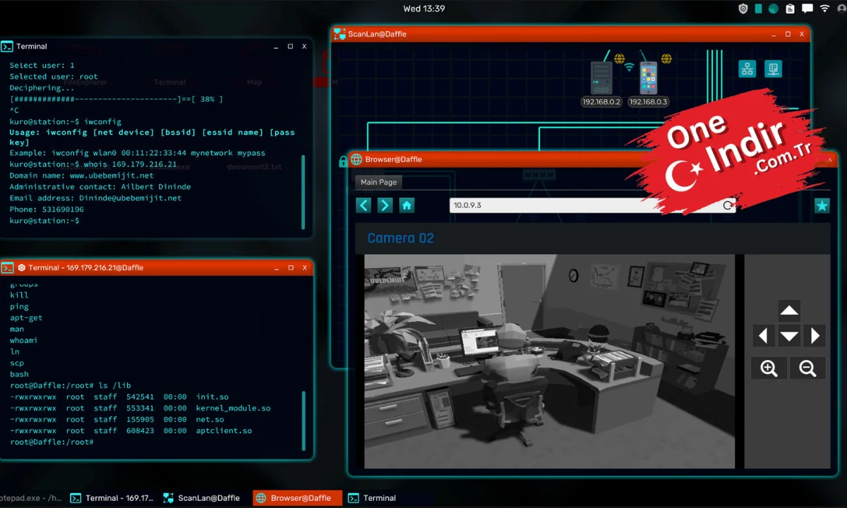Click the net.so file listing
The image size is (847, 508).
116,419
